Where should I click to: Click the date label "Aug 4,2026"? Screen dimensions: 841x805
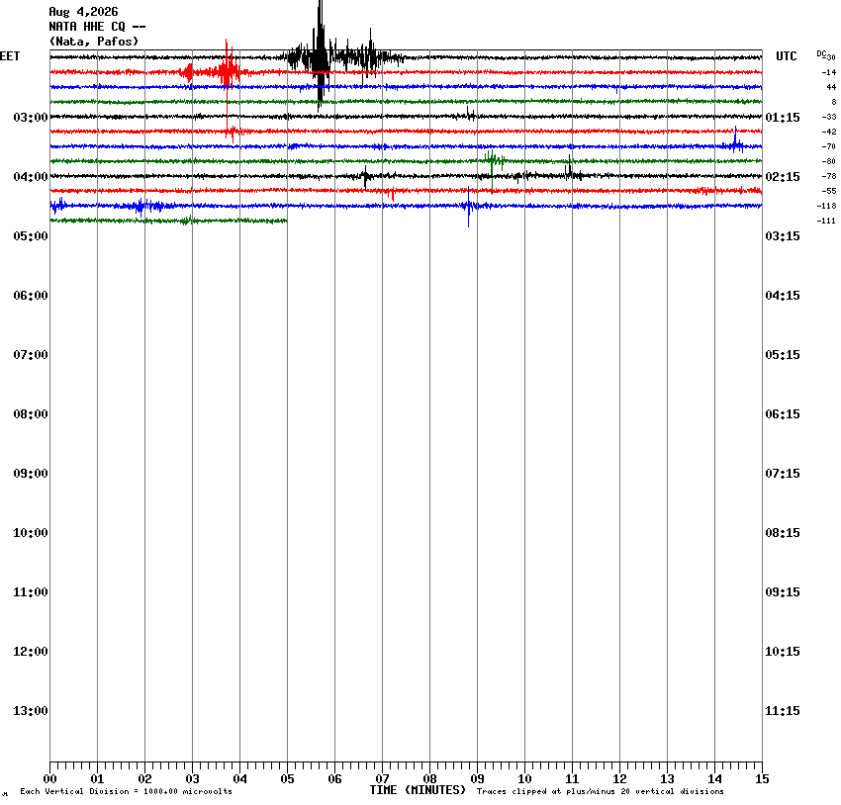tap(83, 12)
